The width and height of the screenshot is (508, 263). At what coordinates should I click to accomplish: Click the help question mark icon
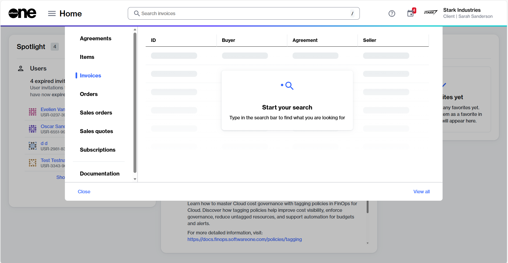pyautogui.click(x=392, y=14)
